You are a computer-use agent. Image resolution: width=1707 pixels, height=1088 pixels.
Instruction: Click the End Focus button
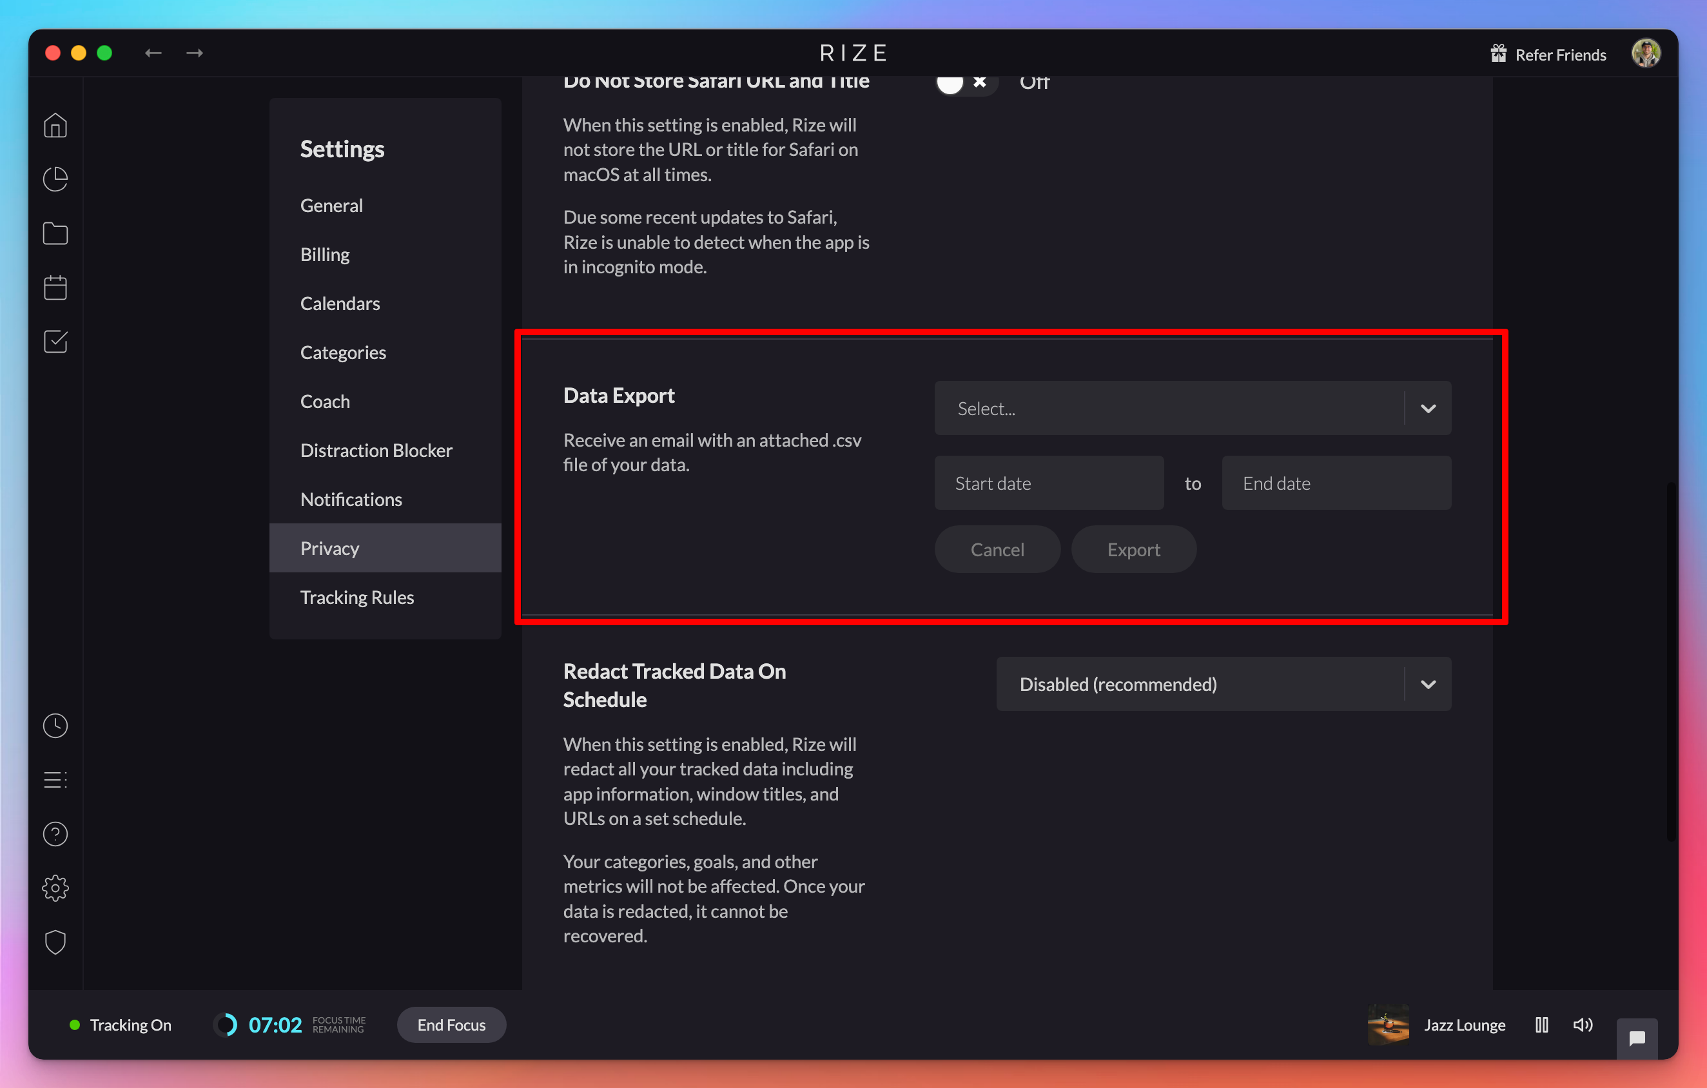451,1025
